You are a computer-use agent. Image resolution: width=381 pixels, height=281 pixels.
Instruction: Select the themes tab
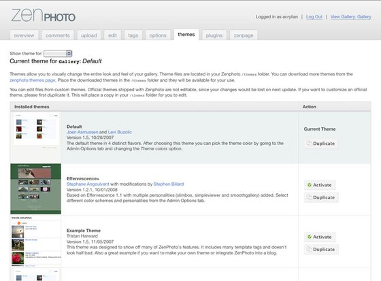[186, 35]
